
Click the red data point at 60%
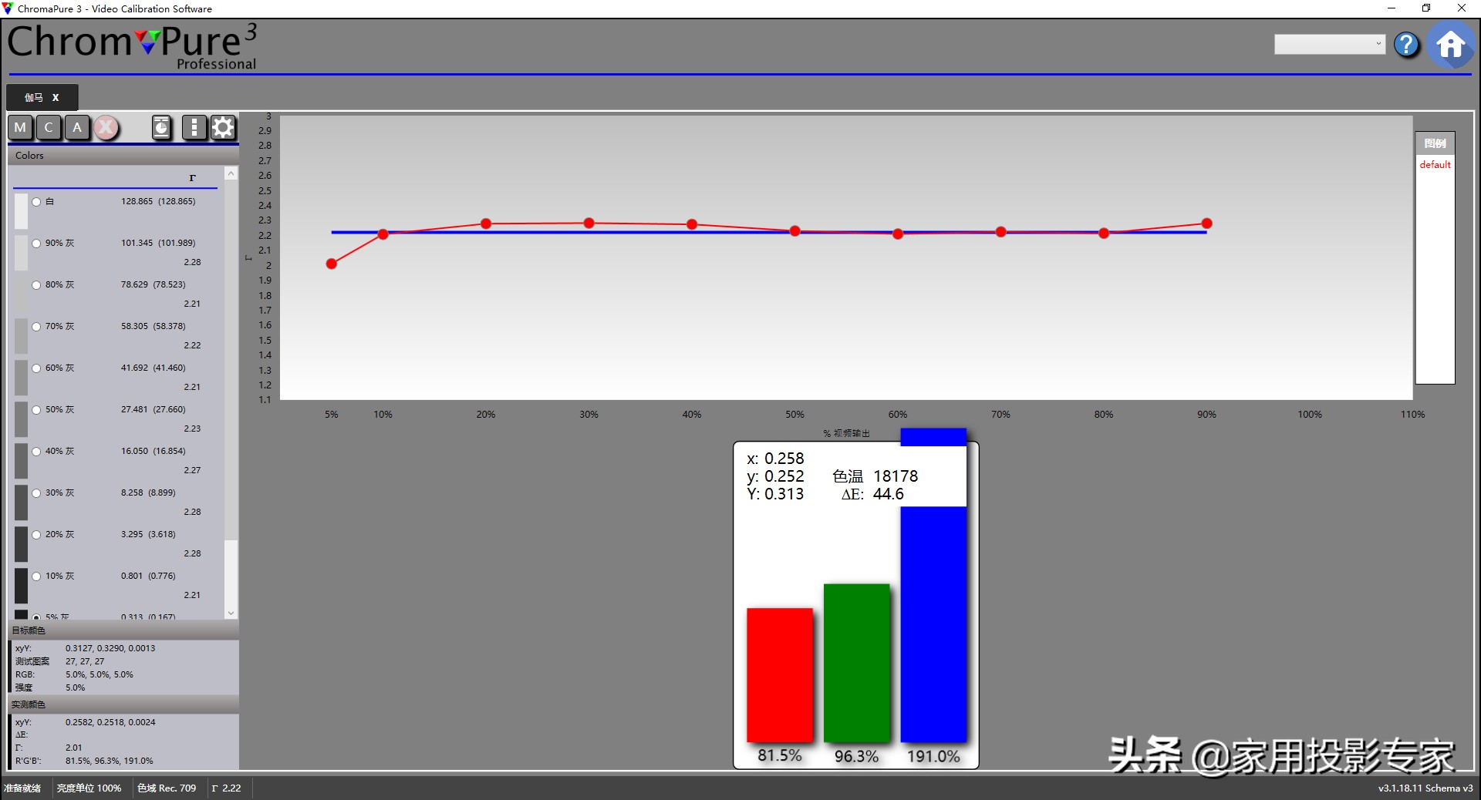(x=898, y=234)
